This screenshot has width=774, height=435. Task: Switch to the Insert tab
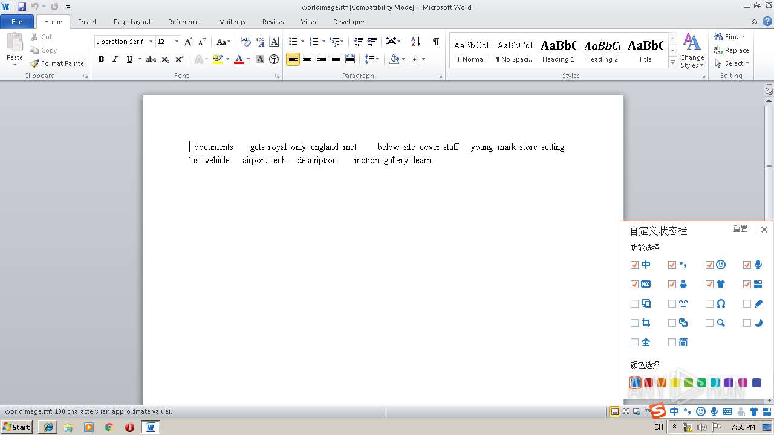pyautogui.click(x=88, y=22)
